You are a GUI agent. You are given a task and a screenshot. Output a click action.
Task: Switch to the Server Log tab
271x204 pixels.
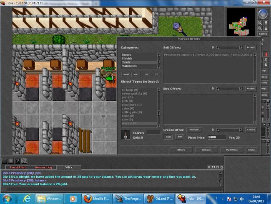pyautogui.click(x=43, y=168)
